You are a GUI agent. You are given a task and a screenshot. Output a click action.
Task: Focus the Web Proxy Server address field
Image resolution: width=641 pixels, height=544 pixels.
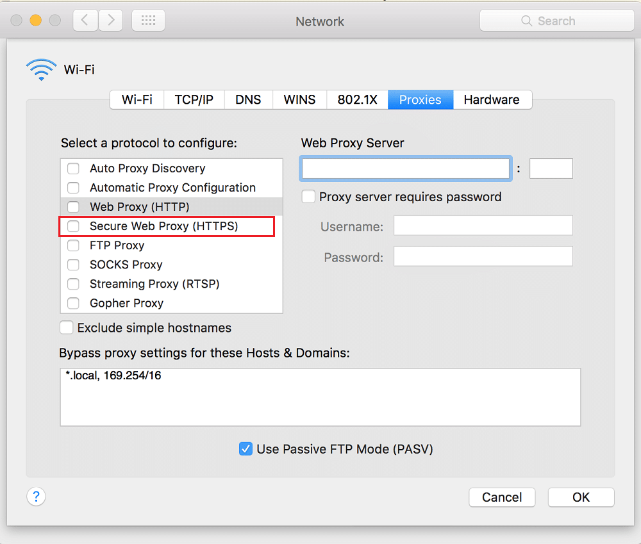pyautogui.click(x=406, y=169)
